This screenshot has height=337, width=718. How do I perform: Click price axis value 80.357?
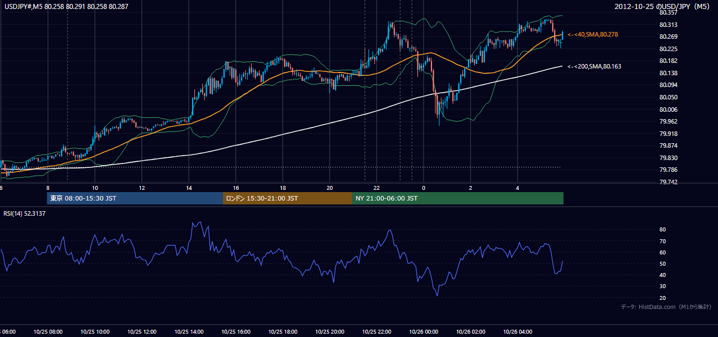pyautogui.click(x=669, y=12)
